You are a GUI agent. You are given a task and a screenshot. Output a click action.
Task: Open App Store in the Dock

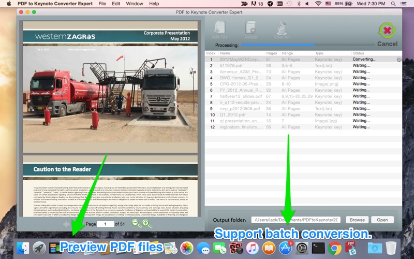click(285, 248)
